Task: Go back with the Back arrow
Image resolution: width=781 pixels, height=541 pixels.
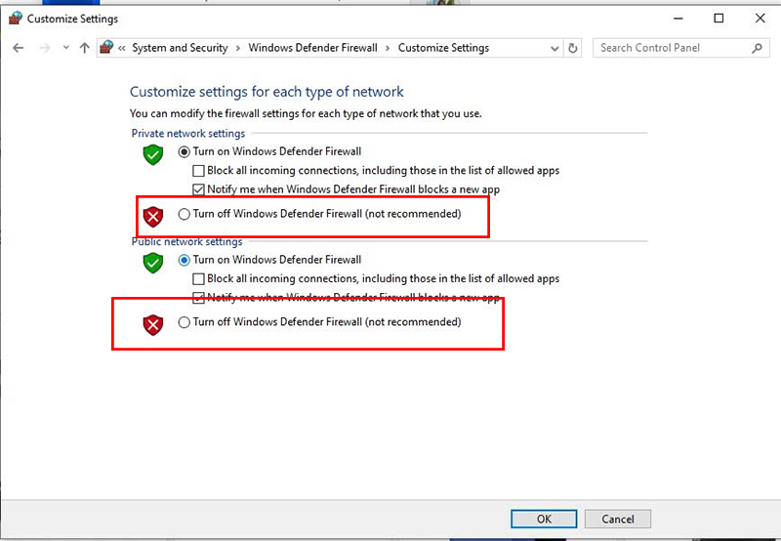Action: pyautogui.click(x=19, y=48)
